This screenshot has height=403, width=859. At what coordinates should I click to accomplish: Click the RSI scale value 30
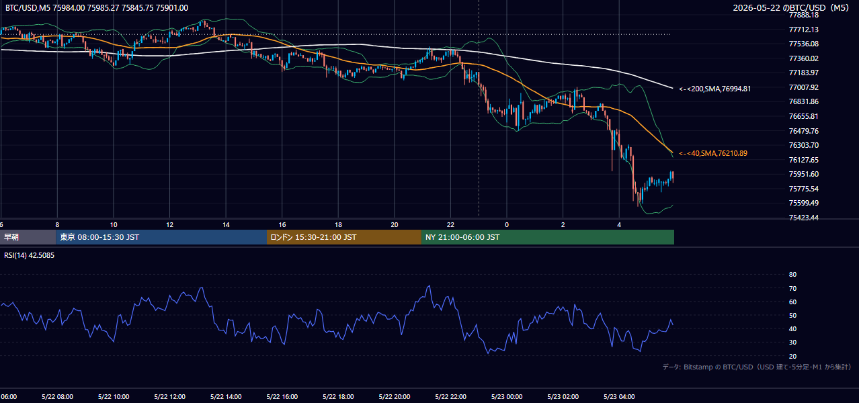(x=793, y=343)
